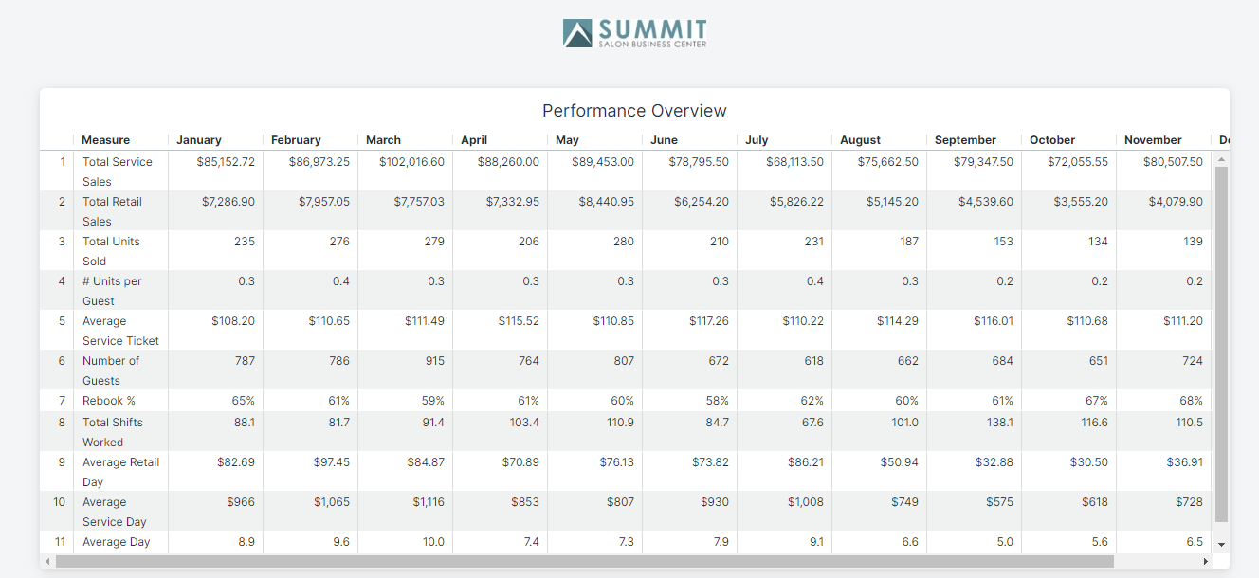Select the August column header
The width and height of the screenshot is (1259, 578).
click(x=860, y=140)
